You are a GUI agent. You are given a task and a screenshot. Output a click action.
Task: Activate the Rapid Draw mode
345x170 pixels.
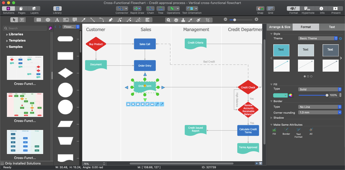137,10
